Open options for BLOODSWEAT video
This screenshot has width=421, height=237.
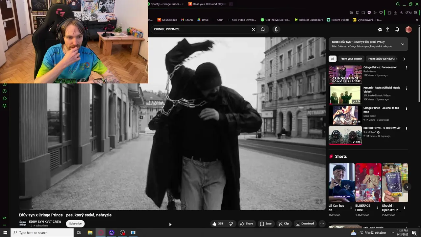[406, 129]
